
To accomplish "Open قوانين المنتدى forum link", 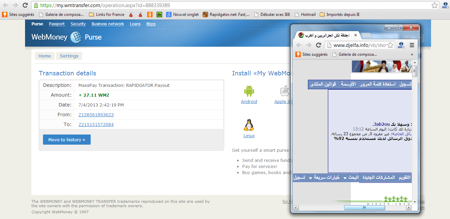I will [x=323, y=84].
